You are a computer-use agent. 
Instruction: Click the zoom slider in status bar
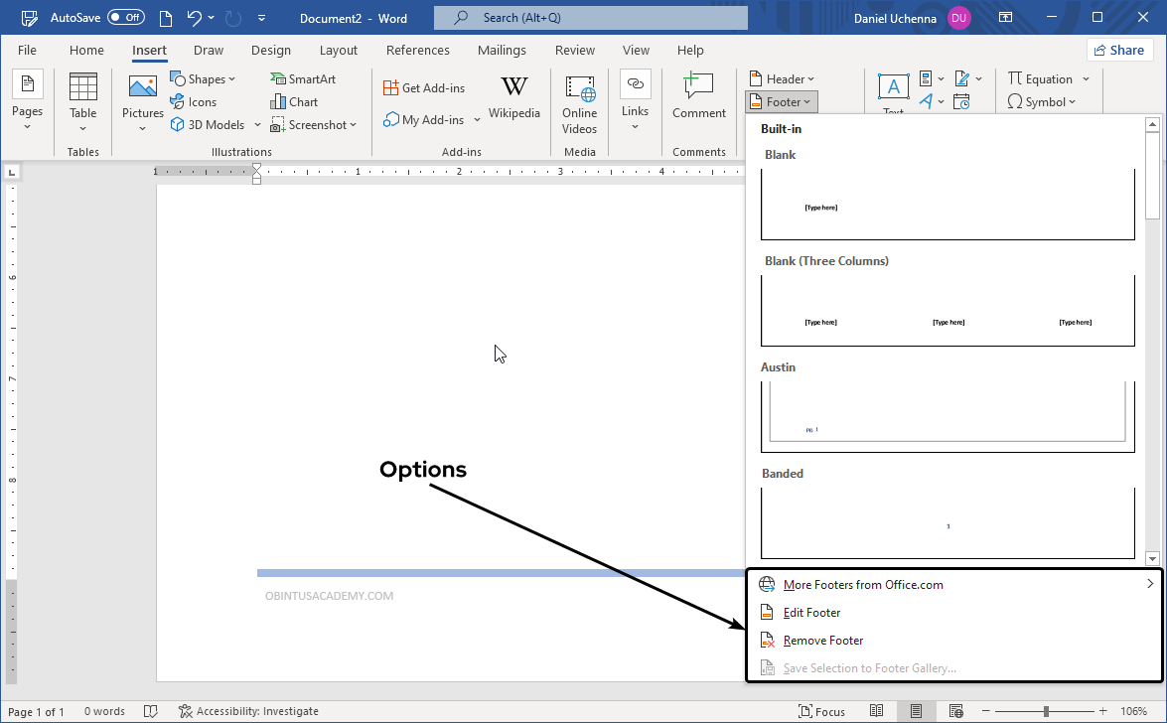1046,711
